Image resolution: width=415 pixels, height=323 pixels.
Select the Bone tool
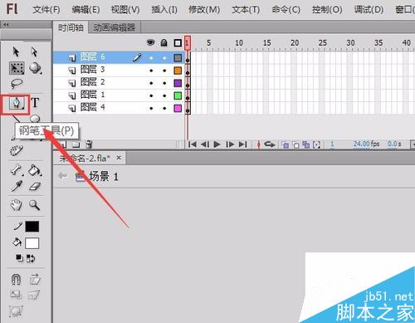tap(17, 170)
